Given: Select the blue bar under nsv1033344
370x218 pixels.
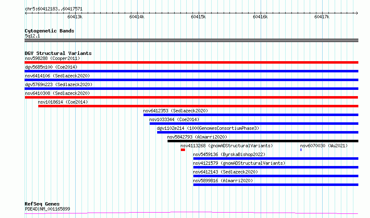Looking at the screenshot, I should click(254, 124).
